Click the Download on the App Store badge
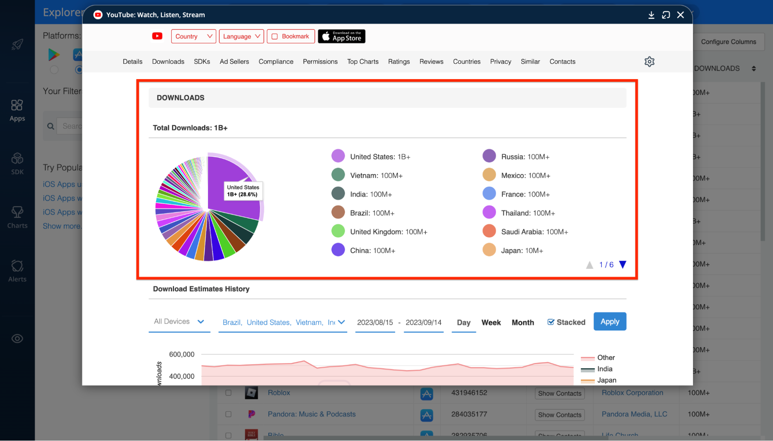The height and width of the screenshot is (441, 773). [341, 36]
